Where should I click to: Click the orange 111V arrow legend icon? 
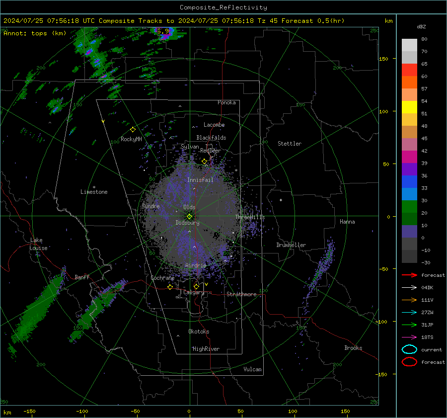coord(409,300)
